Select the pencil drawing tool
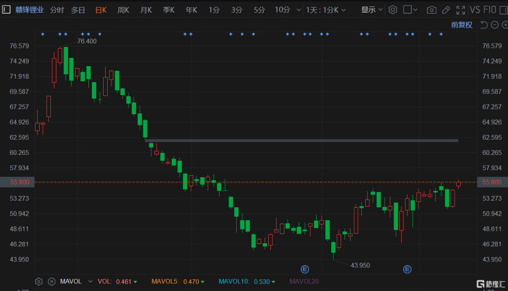Screen dimensions: 508x291 pyautogui.click(x=446, y=10)
